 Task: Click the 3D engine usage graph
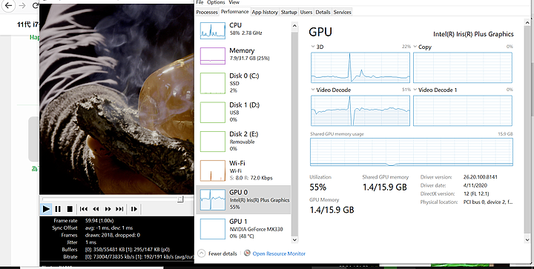pyautogui.click(x=360, y=67)
